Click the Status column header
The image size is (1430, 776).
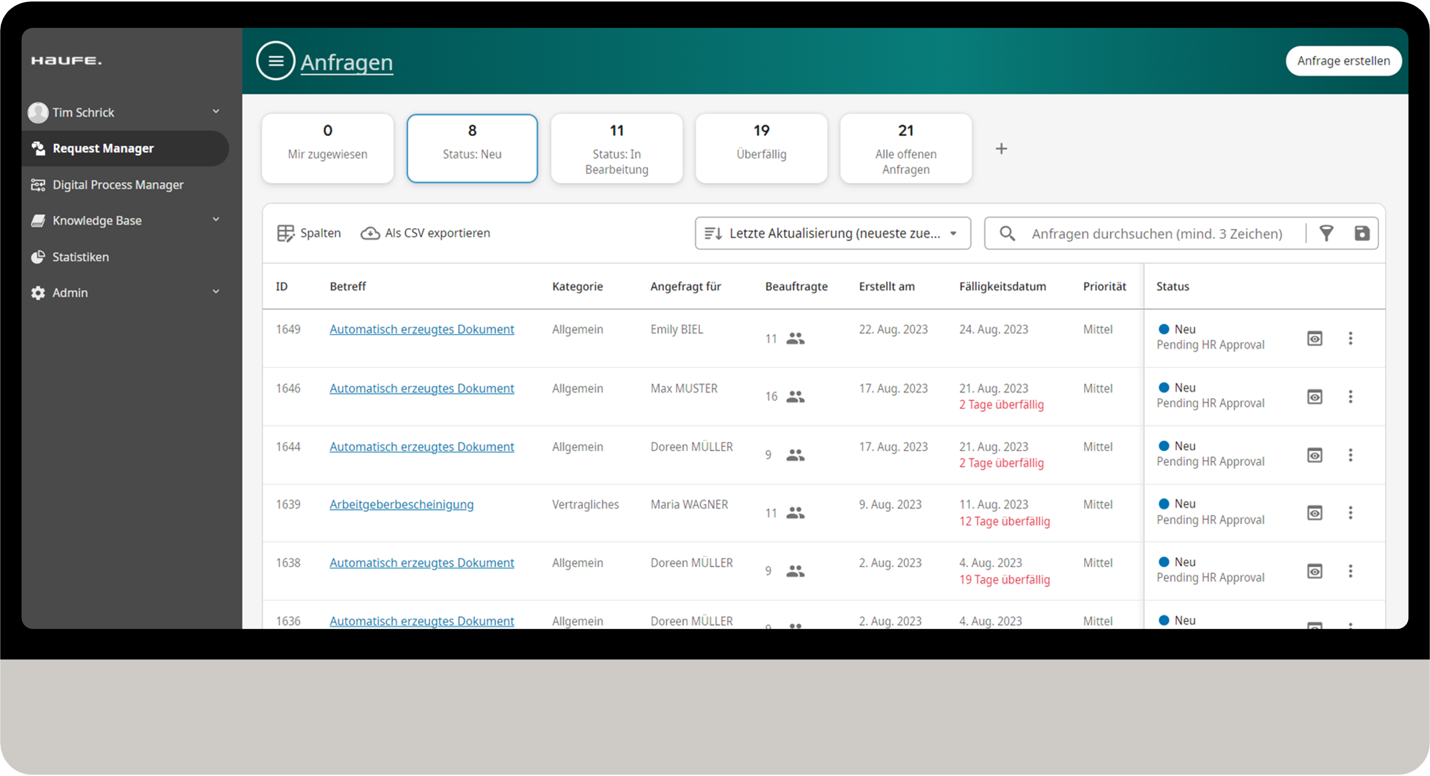coord(1173,286)
